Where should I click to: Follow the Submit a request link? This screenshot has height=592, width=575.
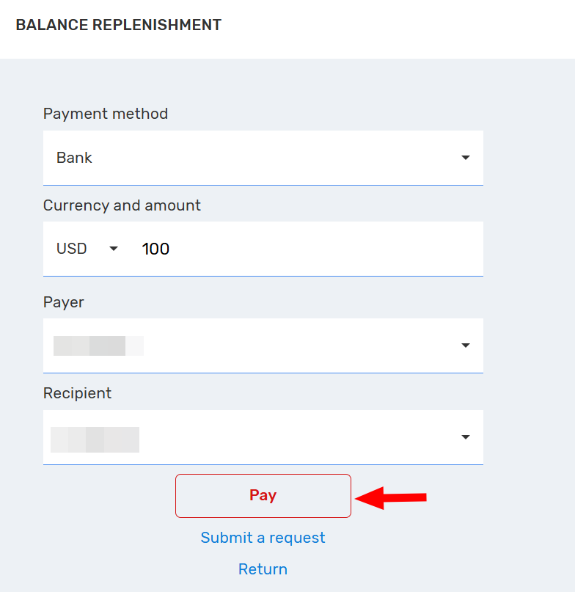pos(263,538)
